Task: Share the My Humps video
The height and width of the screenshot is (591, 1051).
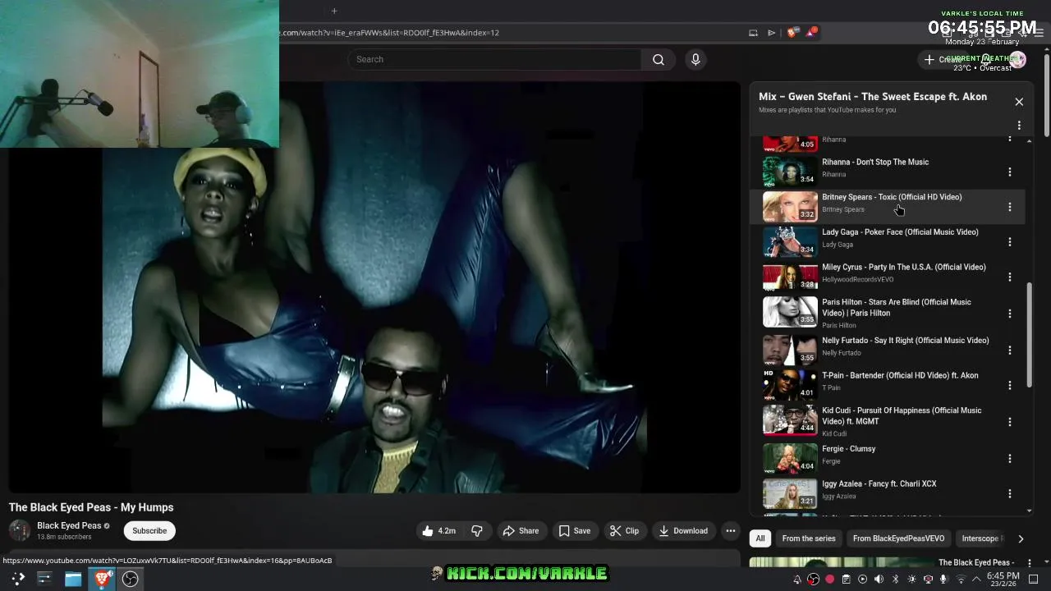Action: pyautogui.click(x=521, y=531)
